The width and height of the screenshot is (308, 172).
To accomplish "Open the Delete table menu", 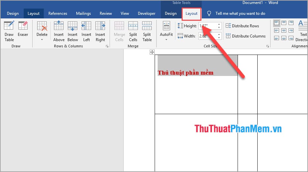I will (42, 31).
